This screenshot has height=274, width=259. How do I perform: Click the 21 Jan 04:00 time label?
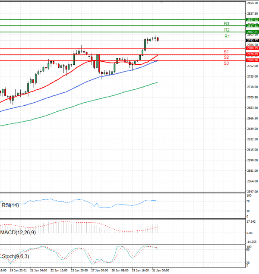tap(38, 271)
